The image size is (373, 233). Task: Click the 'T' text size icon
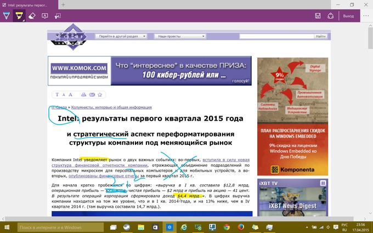click(x=57, y=95)
